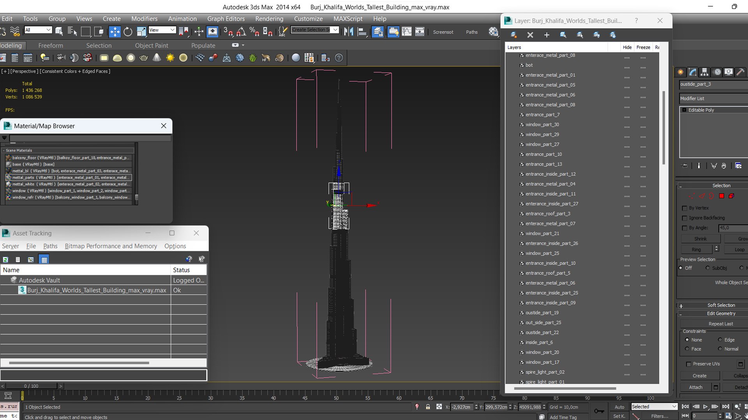The width and height of the screenshot is (748, 420).
Task: Click the Create button in Edit Geometry
Action: [x=700, y=376]
